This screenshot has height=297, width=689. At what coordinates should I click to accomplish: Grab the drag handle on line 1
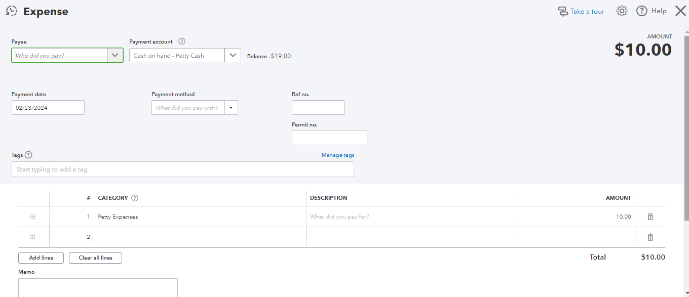point(33,217)
